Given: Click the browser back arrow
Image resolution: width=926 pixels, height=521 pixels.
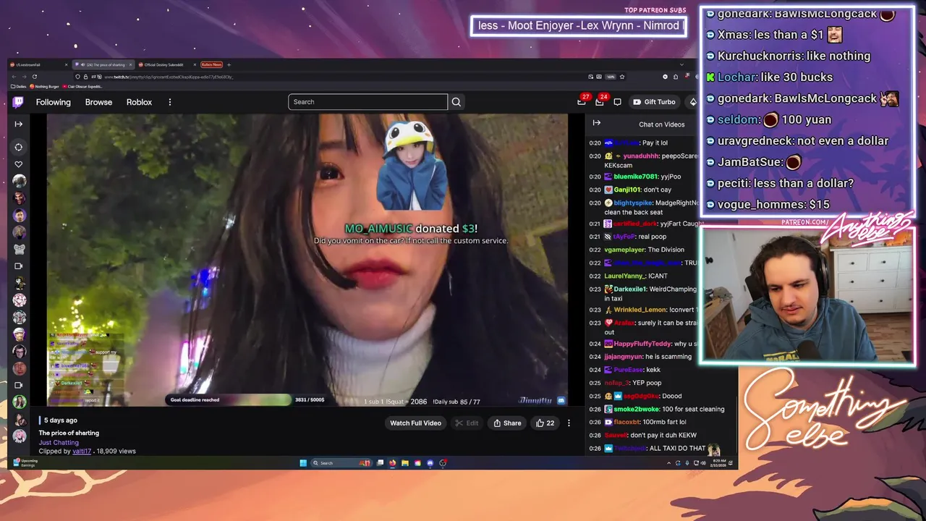Looking at the screenshot, I should click(14, 77).
